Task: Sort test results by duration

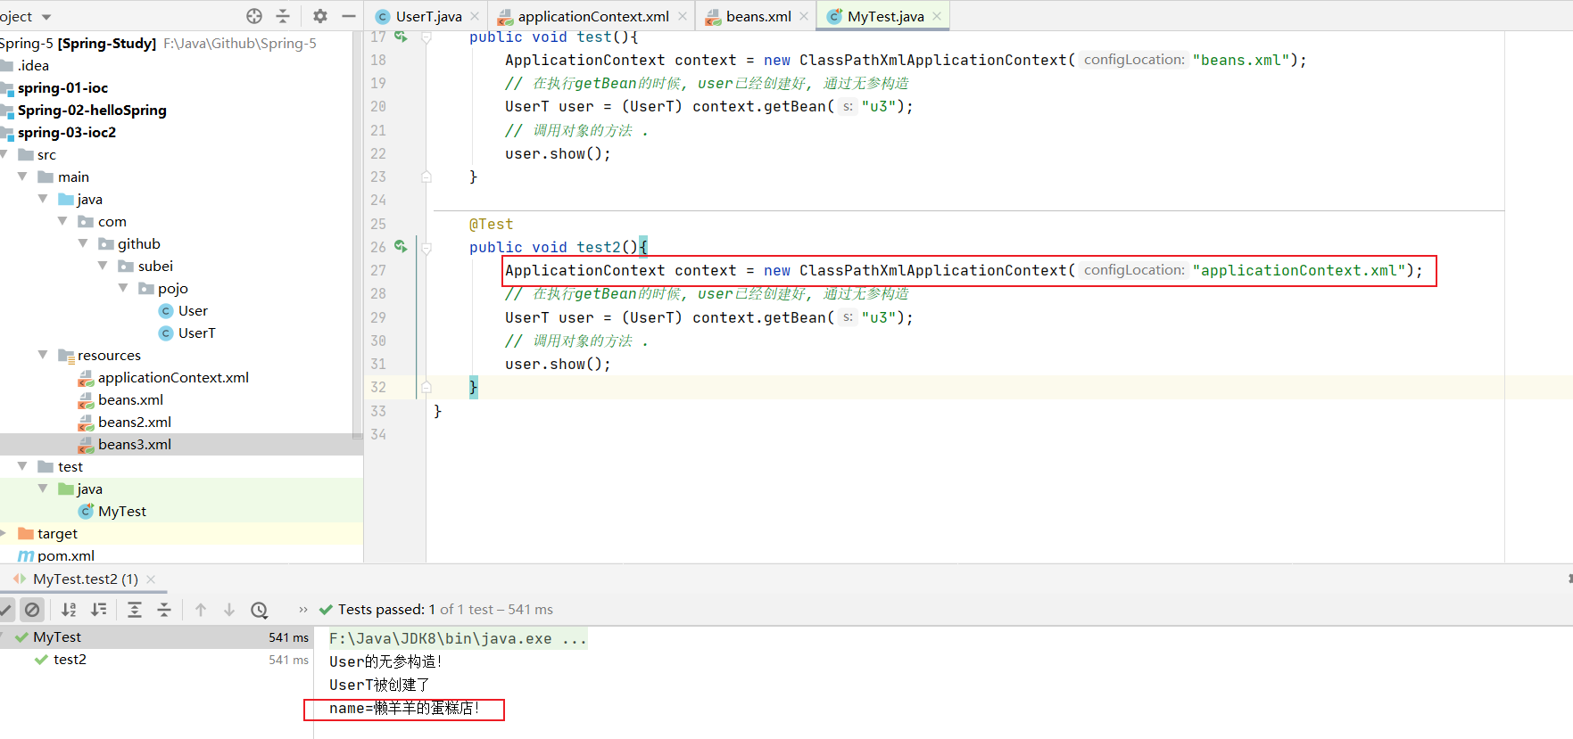Action: pyautogui.click(x=99, y=610)
